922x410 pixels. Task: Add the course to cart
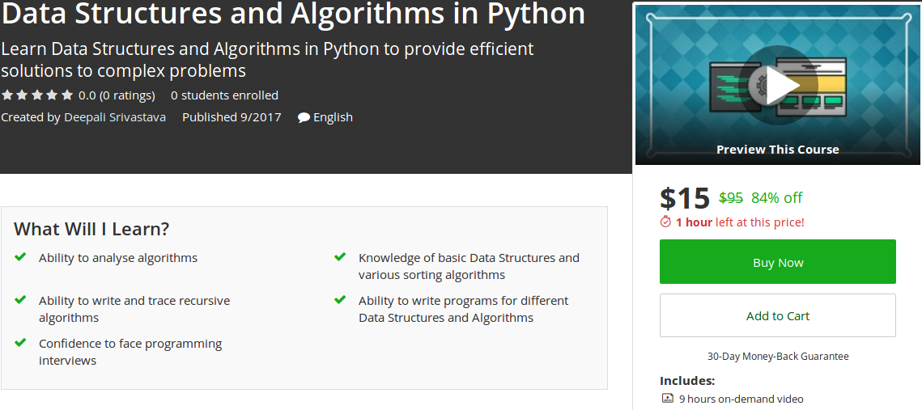click(778, 315)
